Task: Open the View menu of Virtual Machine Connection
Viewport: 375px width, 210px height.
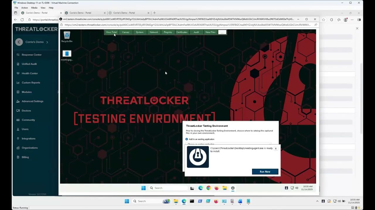Action: click(x=43, y=8)
